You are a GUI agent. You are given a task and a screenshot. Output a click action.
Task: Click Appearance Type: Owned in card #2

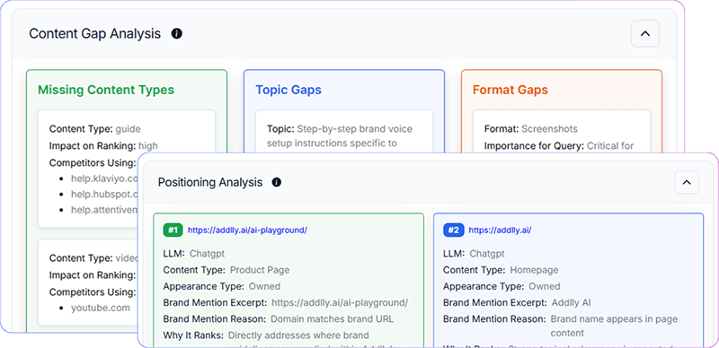502,286
